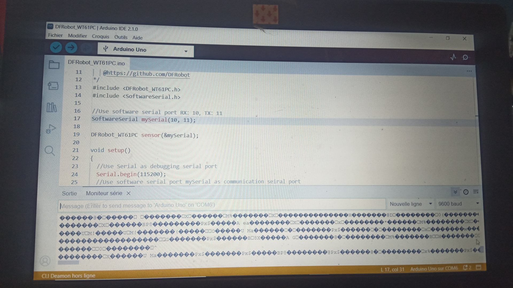Clear the serial monitor output
The height and width of the screenshot is (288, 513).
(x=476, y=192)
